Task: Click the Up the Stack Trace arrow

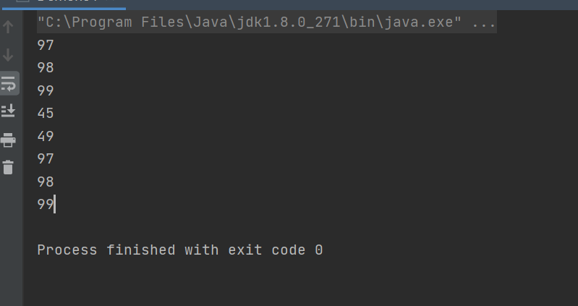Action: [x=8, y=27]
